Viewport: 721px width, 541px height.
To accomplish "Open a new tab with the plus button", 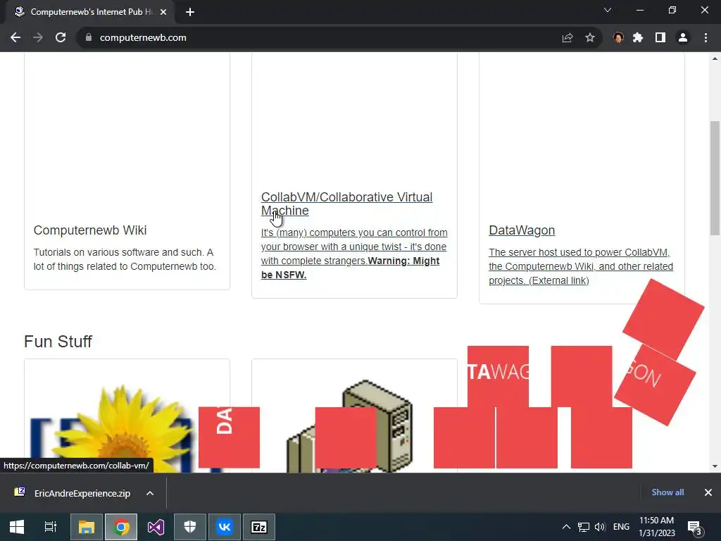I will 190,12.
